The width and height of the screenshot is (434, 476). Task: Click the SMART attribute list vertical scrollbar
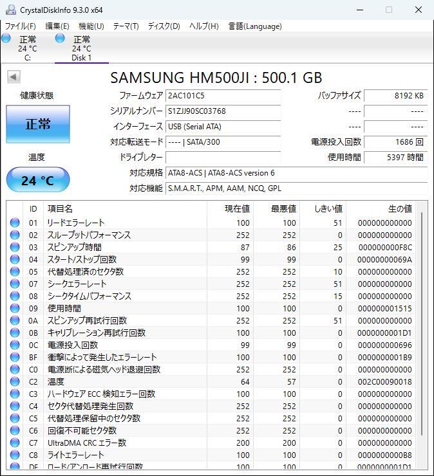pyautogui.click(x=421, y=324)
